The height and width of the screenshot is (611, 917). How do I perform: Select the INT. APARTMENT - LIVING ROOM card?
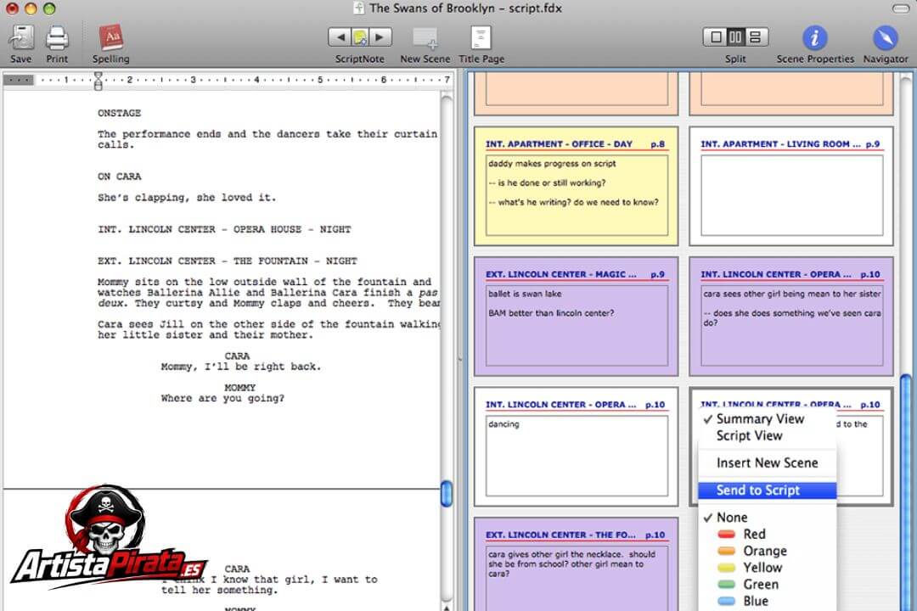[790, 186]
